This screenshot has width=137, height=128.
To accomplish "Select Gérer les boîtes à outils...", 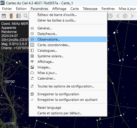I will [68, 20].
